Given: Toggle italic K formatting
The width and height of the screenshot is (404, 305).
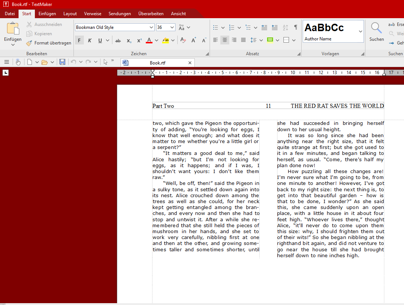Looking at the screenshot, I should click(x=90, y=40).
